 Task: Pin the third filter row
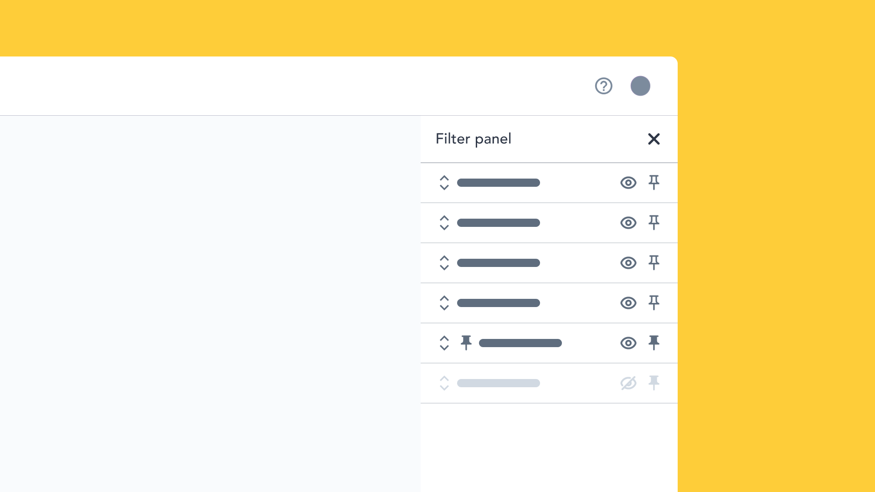tap(654, 262)
